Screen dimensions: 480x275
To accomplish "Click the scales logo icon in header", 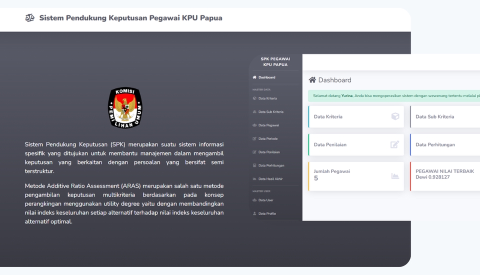I will pyautogui.click(x=29, y=18).
